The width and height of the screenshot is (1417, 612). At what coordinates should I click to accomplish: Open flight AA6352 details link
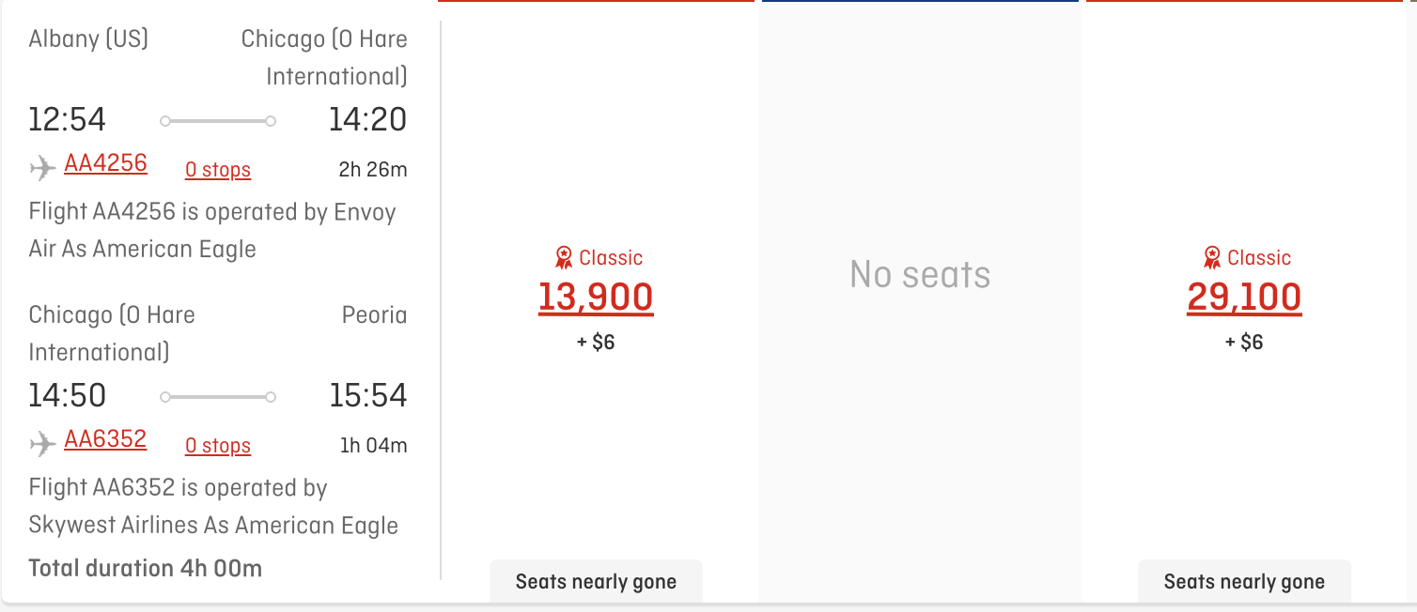(x=105, y=439)
